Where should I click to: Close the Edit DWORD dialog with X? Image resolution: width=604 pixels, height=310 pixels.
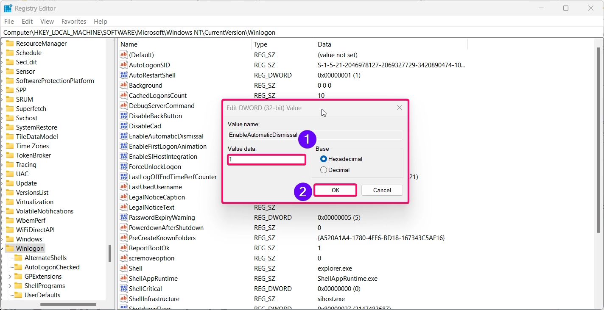[400, 108]
